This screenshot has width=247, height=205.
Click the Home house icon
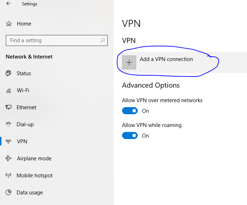coord(9,24)
